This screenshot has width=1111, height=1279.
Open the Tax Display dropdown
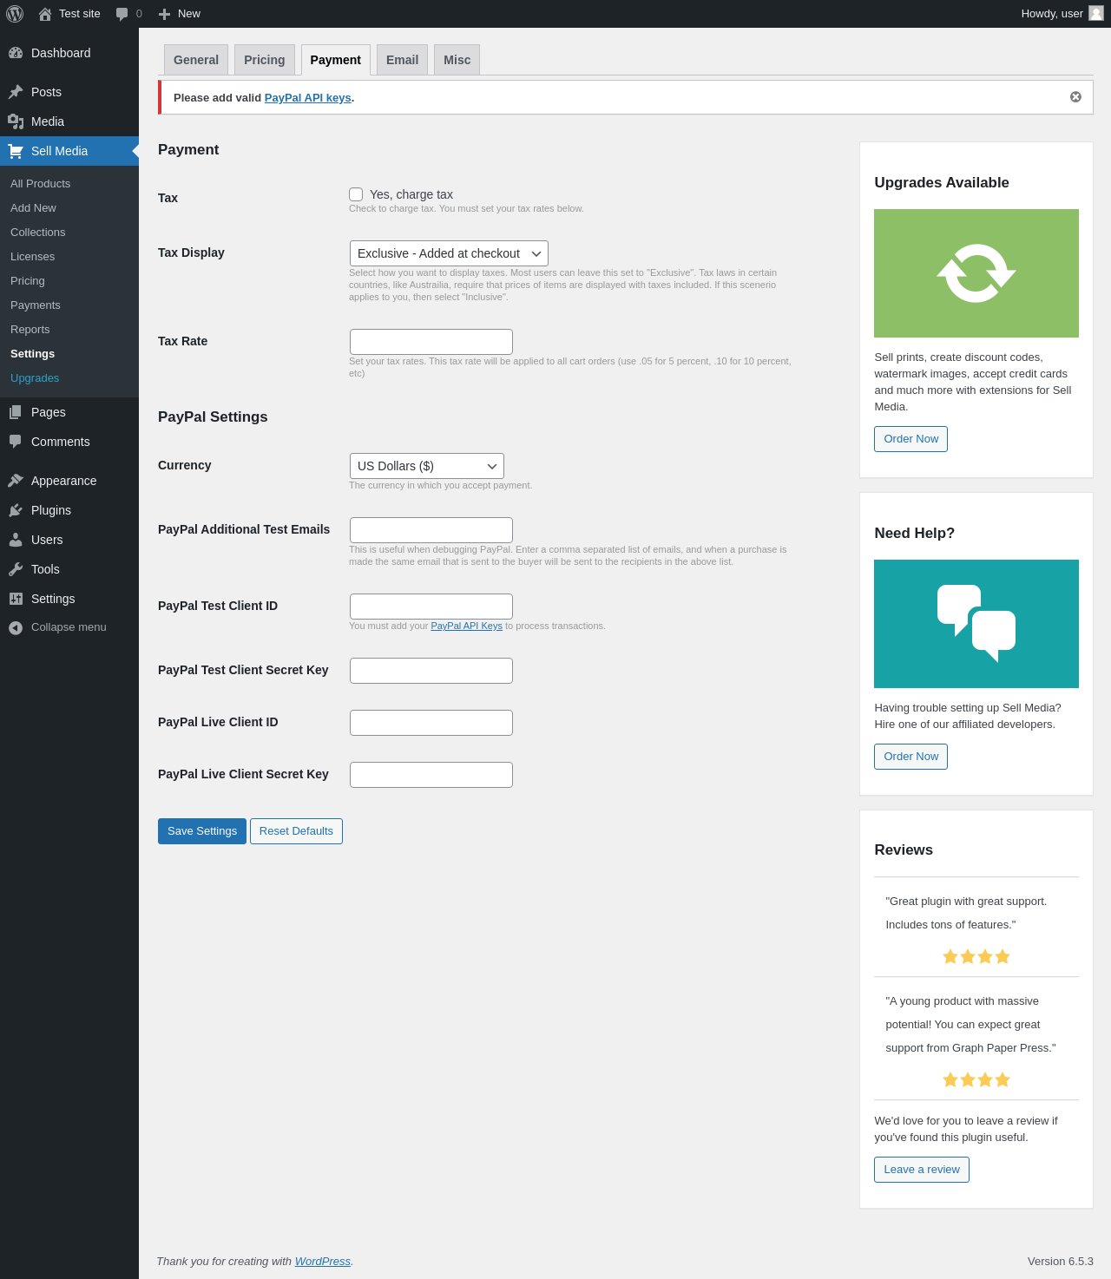(x=449, y=253)
